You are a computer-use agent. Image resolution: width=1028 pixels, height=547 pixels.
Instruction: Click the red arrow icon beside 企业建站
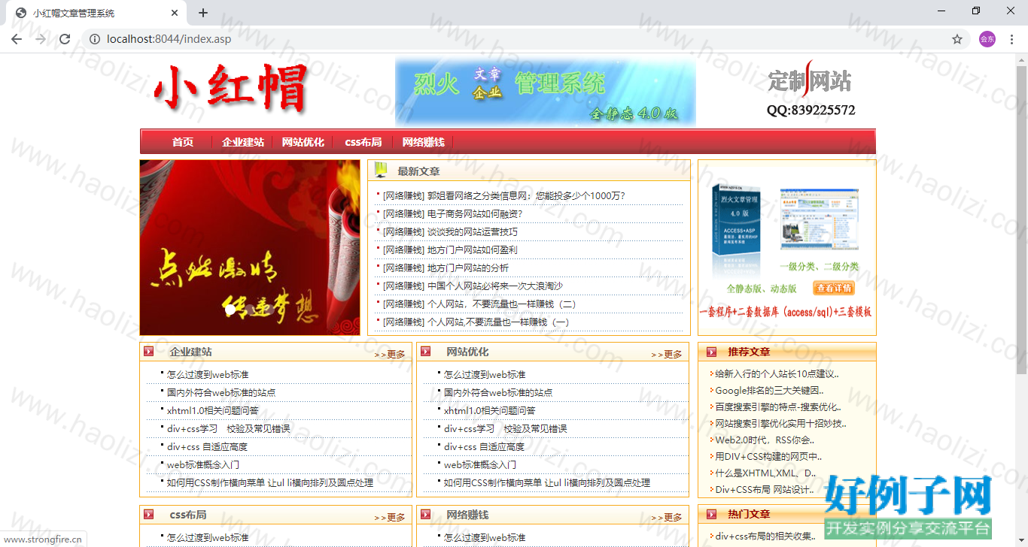point(149,352)
